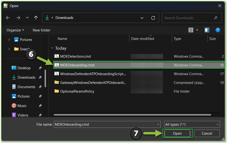Open the Organize menu
Viewport: 228px width, 144px height.
coord(15,30)
